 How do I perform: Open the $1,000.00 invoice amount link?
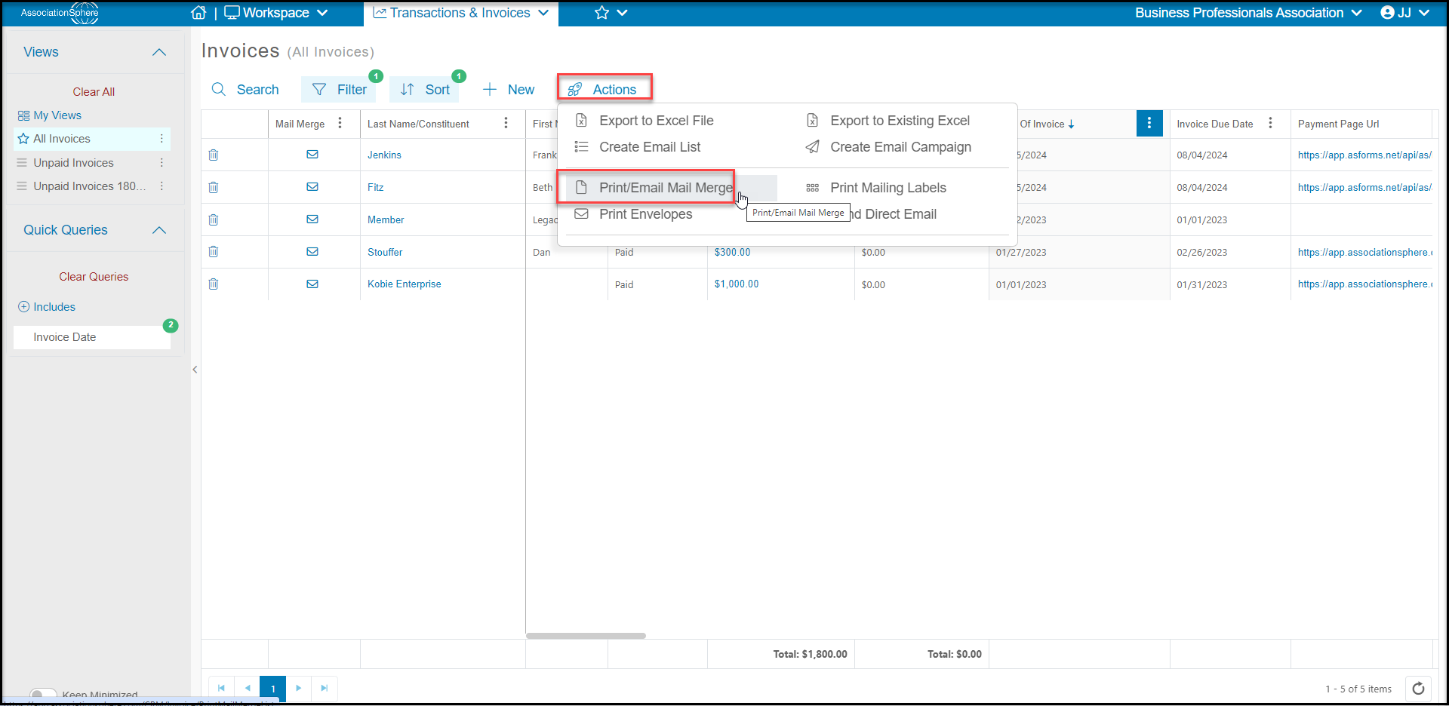click(737, 284)
